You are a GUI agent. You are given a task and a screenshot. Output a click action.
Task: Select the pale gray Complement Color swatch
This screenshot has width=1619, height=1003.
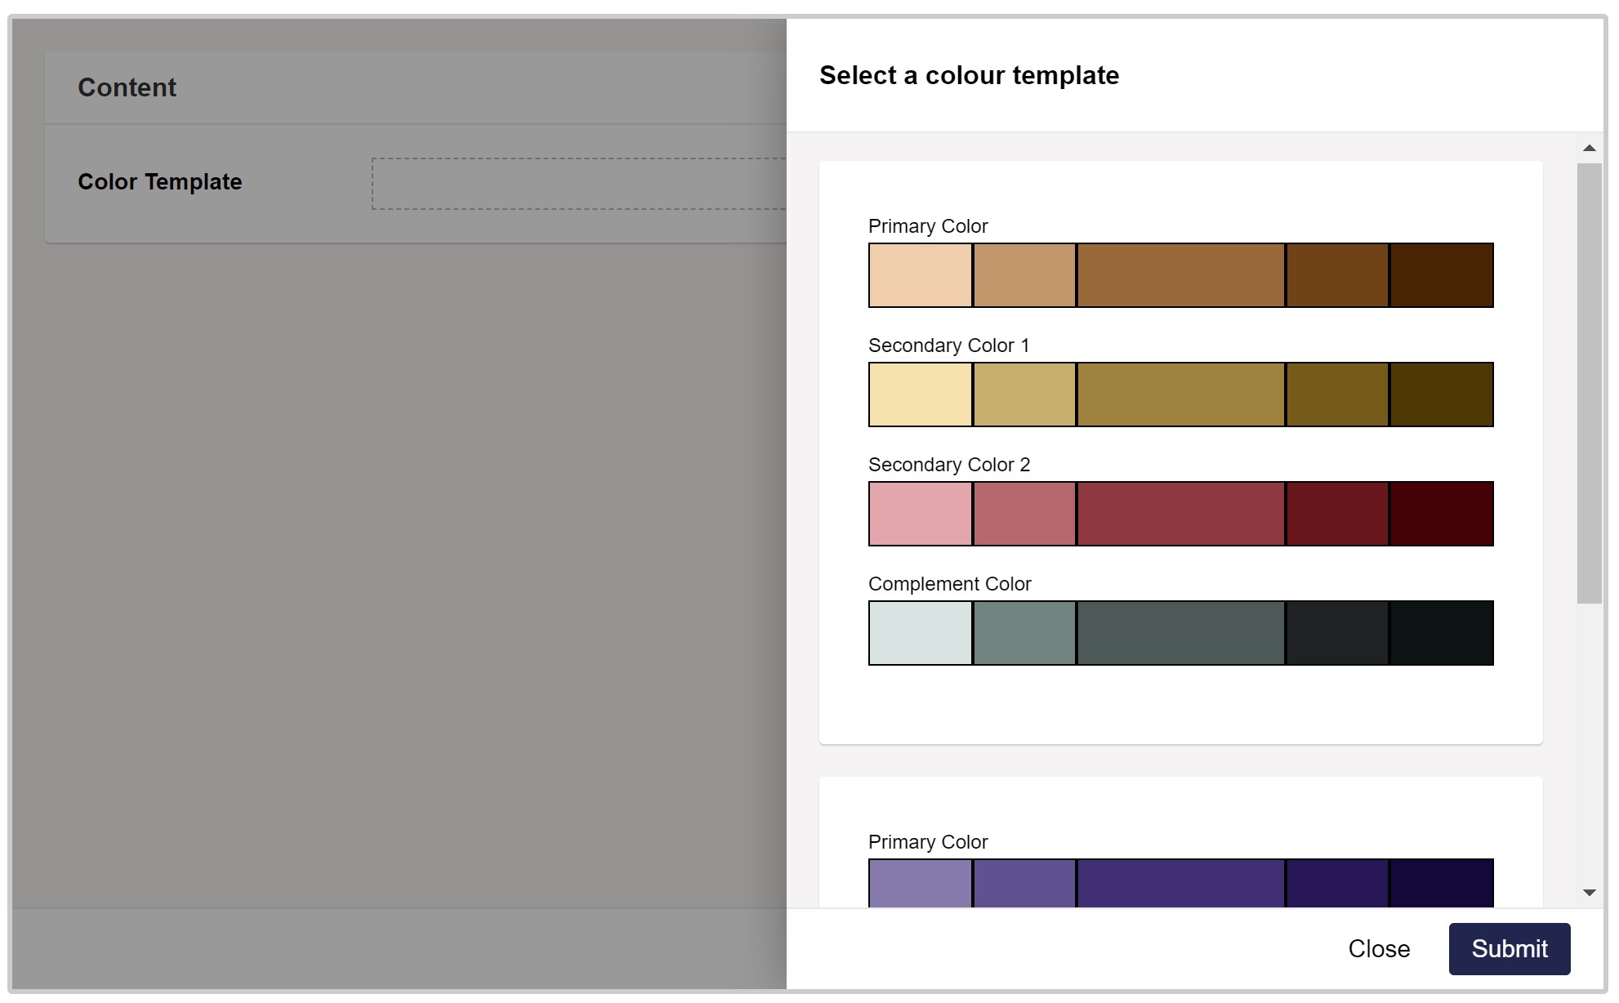tap(920, 633)
